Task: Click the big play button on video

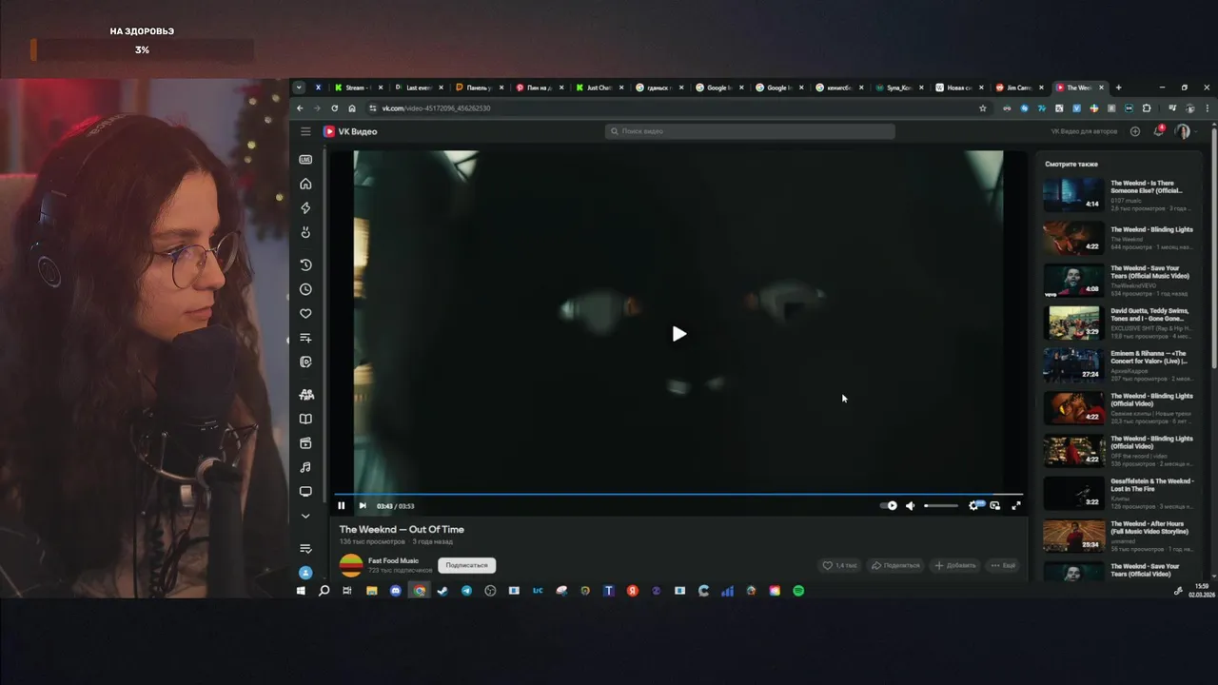Action: 678,334
